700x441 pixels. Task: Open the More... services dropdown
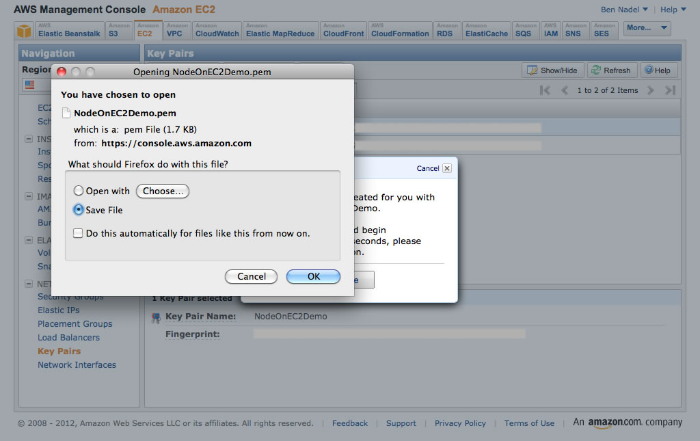click(647, 27)
